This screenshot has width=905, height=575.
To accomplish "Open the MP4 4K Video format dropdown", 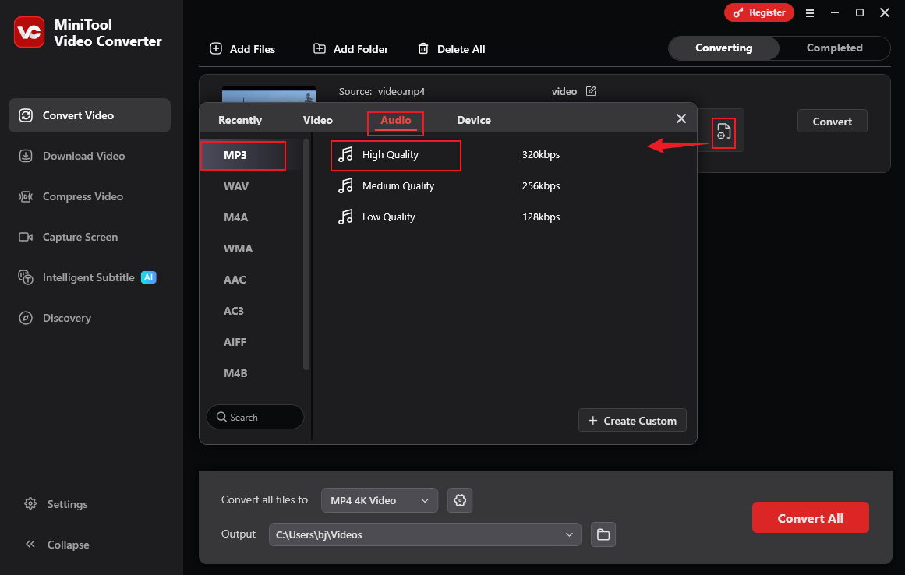I will click(380, 500).
